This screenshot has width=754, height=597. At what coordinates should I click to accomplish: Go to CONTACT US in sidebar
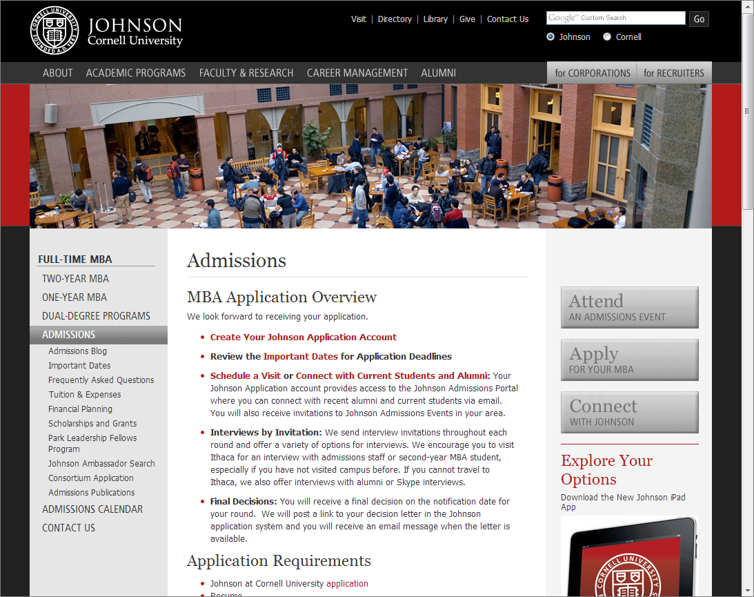[x=69, y=528]
